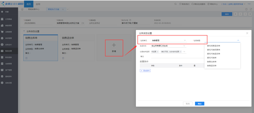Close the 智能执行方案 tab
Viewport: 254px width, 113px height.
63,9
